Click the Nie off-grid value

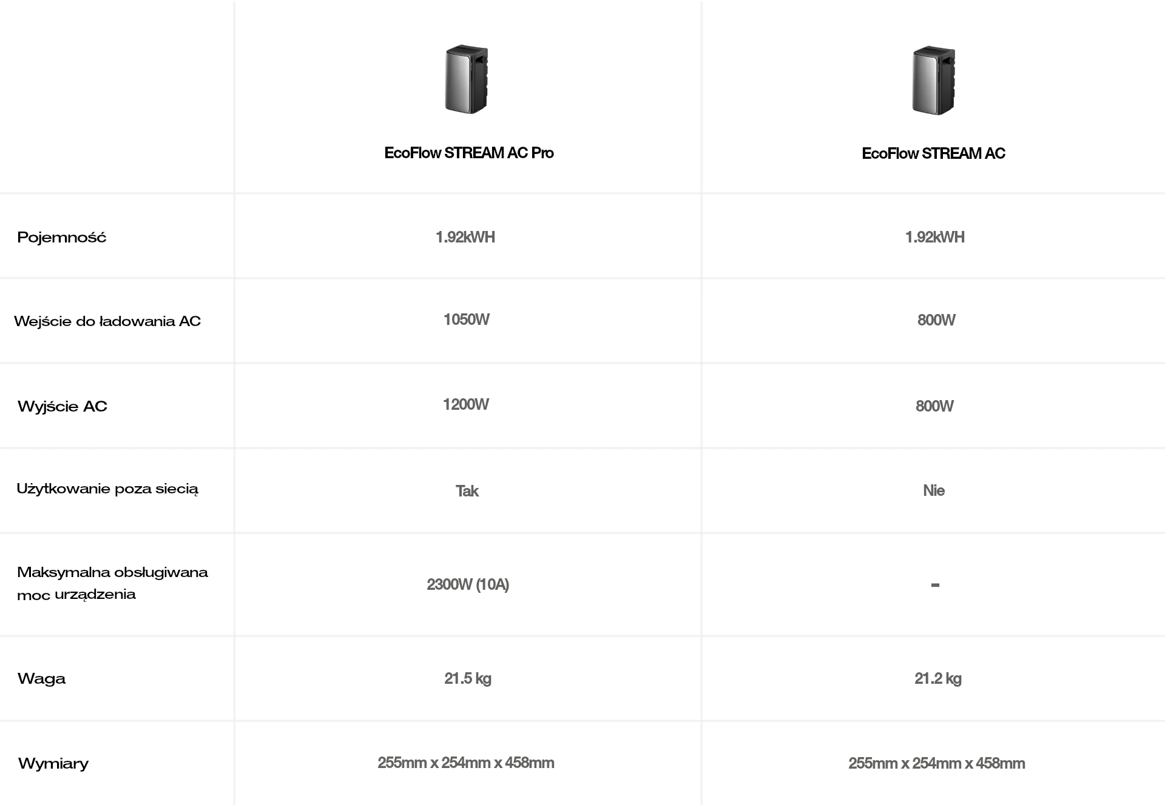pyautogui.click(x=934, y=490)
